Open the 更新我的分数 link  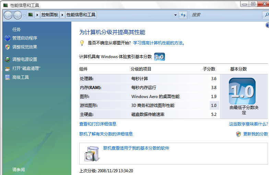click(255, 134)
